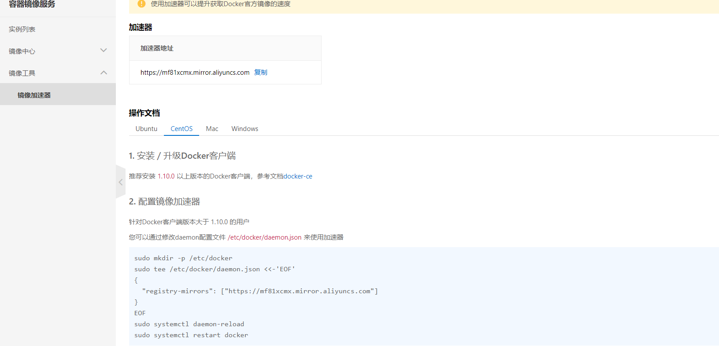
Task: Click the 容器镜像服务 sidebar title
Action: [x=32, y=4]
